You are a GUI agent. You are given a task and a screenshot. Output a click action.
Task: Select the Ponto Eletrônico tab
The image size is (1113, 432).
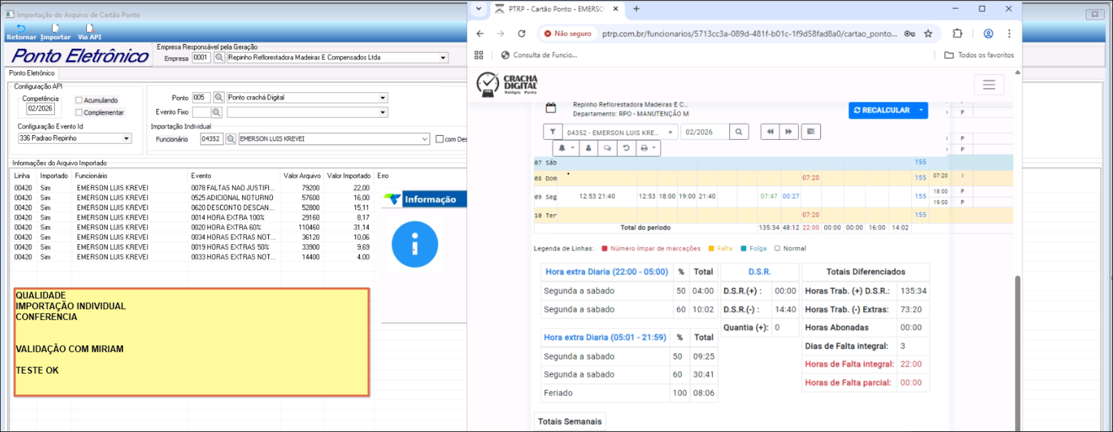[32, 73]
